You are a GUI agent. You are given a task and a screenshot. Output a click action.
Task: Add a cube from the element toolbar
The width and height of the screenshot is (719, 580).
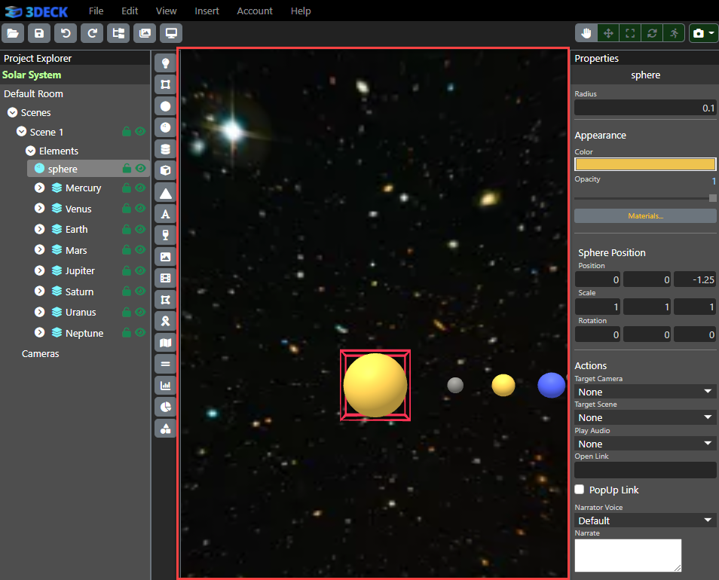[166, 171]
